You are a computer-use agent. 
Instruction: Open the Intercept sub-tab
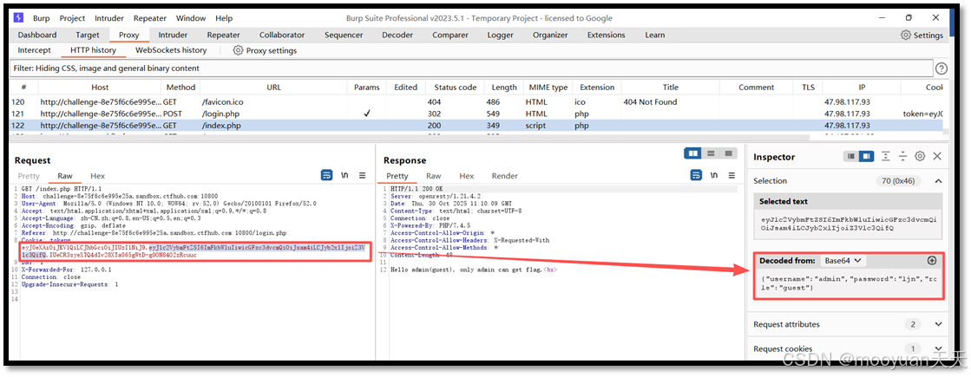(x=34, y=50)
